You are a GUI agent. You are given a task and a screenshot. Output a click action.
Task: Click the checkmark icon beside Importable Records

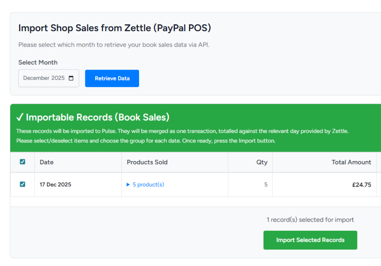[20, 117]
